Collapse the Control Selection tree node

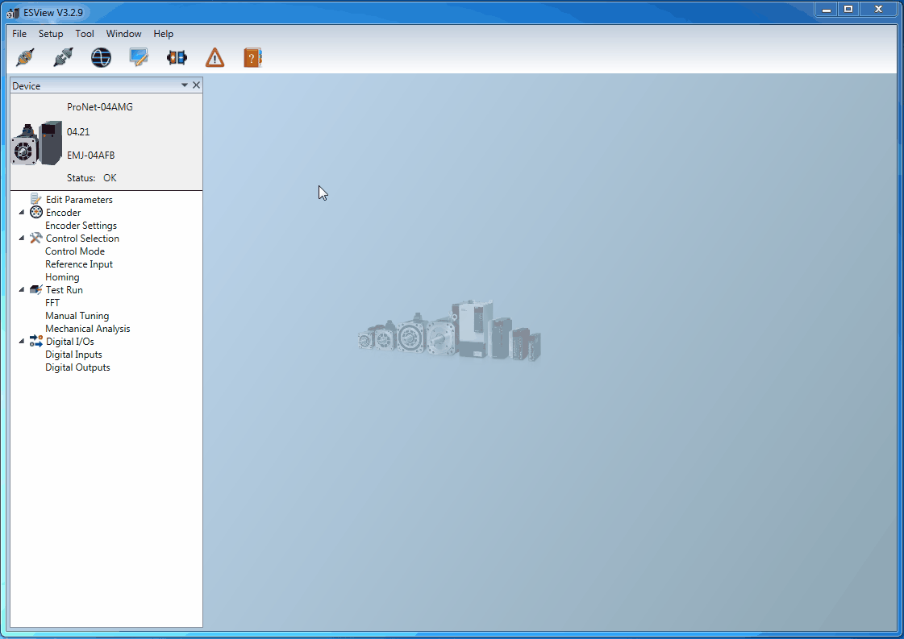(22, 238)
